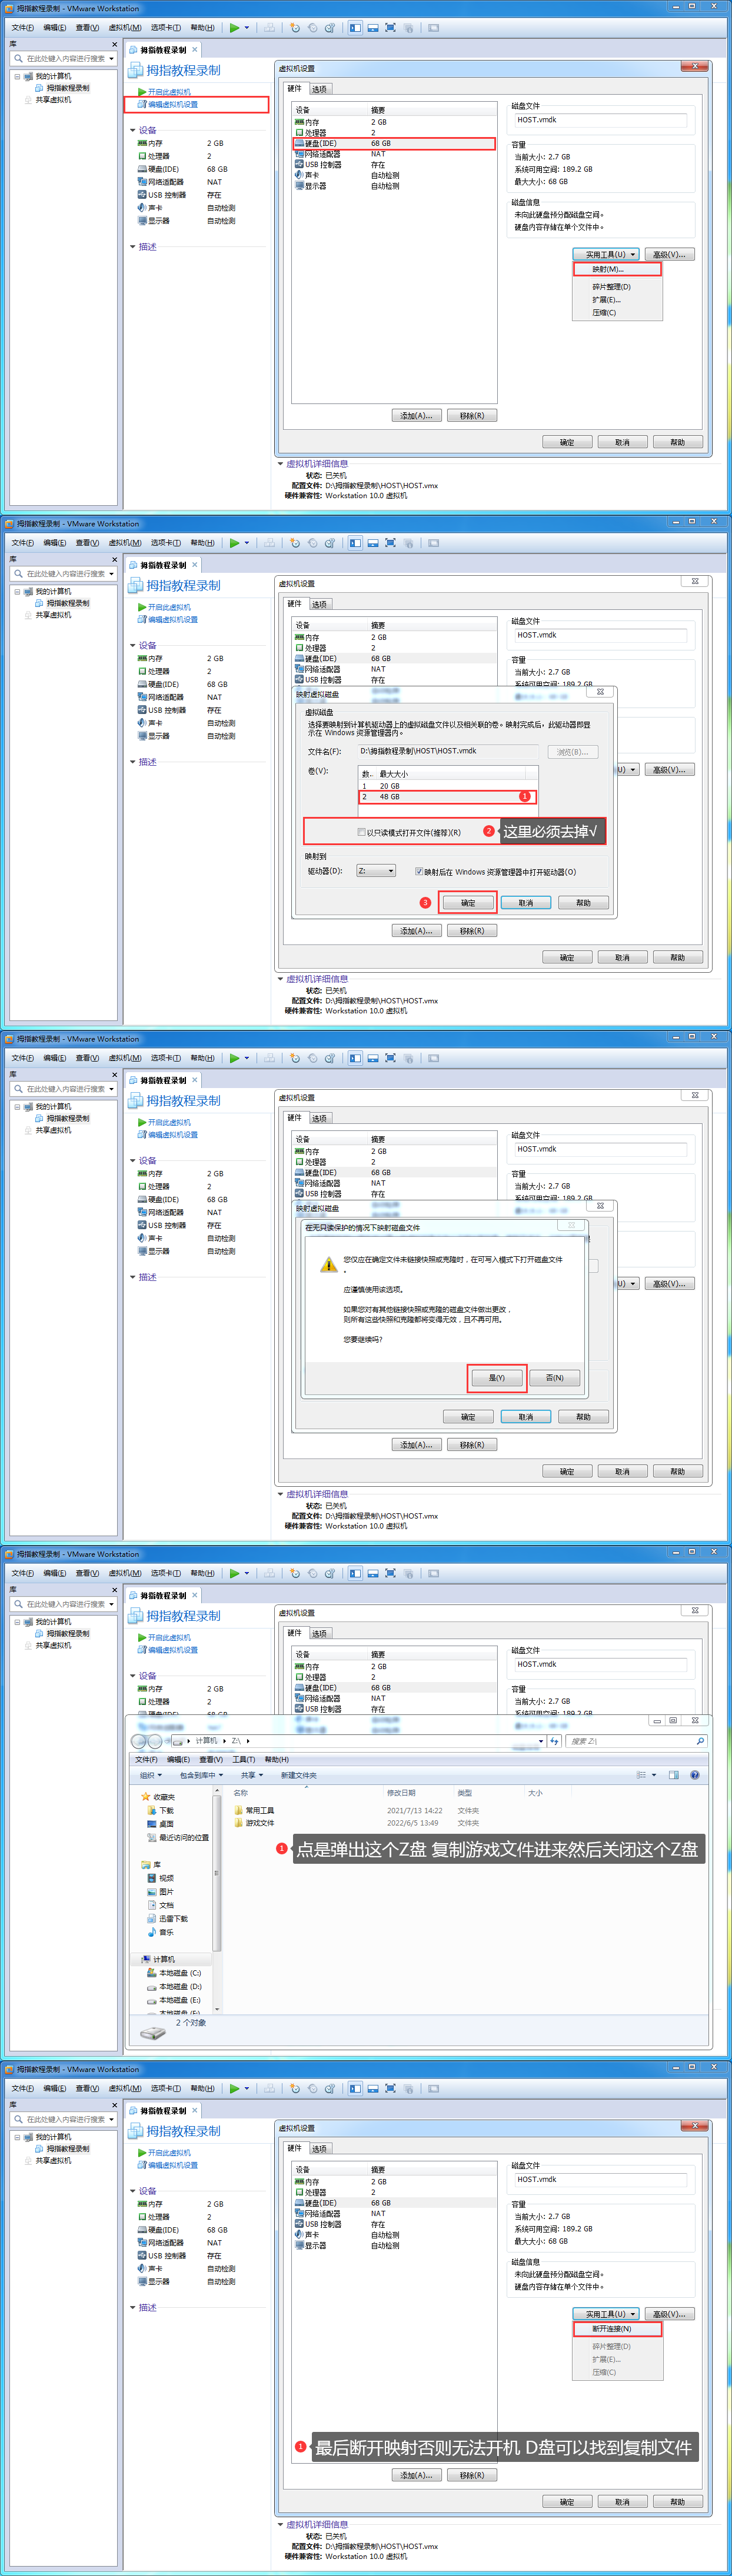Screen dimensions: 732x2576
Task: Click the 音乐 library icon in Explorer
Action: [x=151, y=1932]
